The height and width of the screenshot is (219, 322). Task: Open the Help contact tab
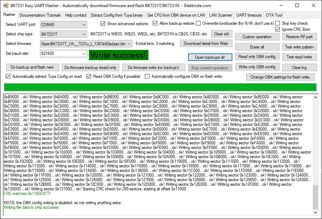click(76, 15)
